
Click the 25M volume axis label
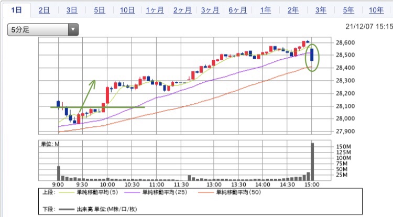[342, 175]
